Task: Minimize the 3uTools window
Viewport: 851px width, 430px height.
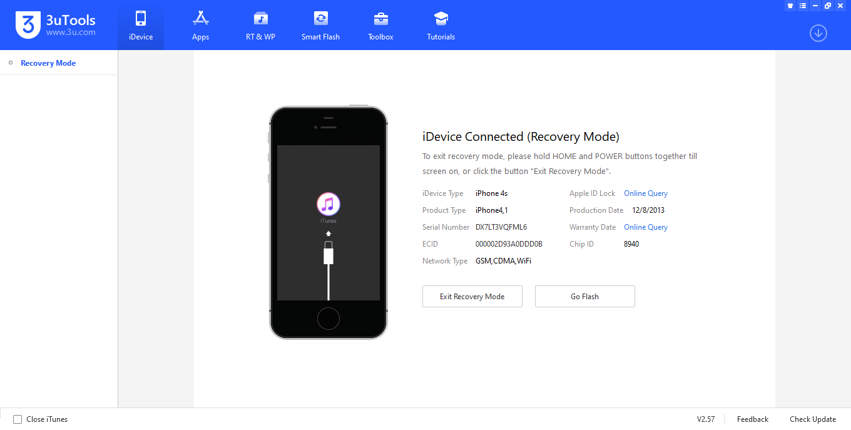Action: click(x=815, y=6)
